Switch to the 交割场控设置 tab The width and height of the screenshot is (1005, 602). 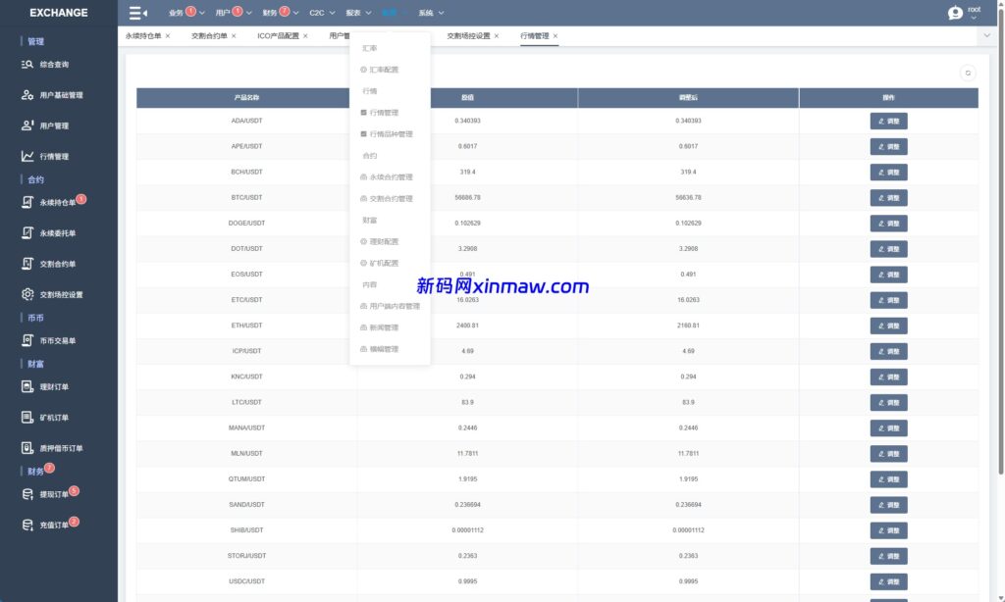(x=468, y=36)
